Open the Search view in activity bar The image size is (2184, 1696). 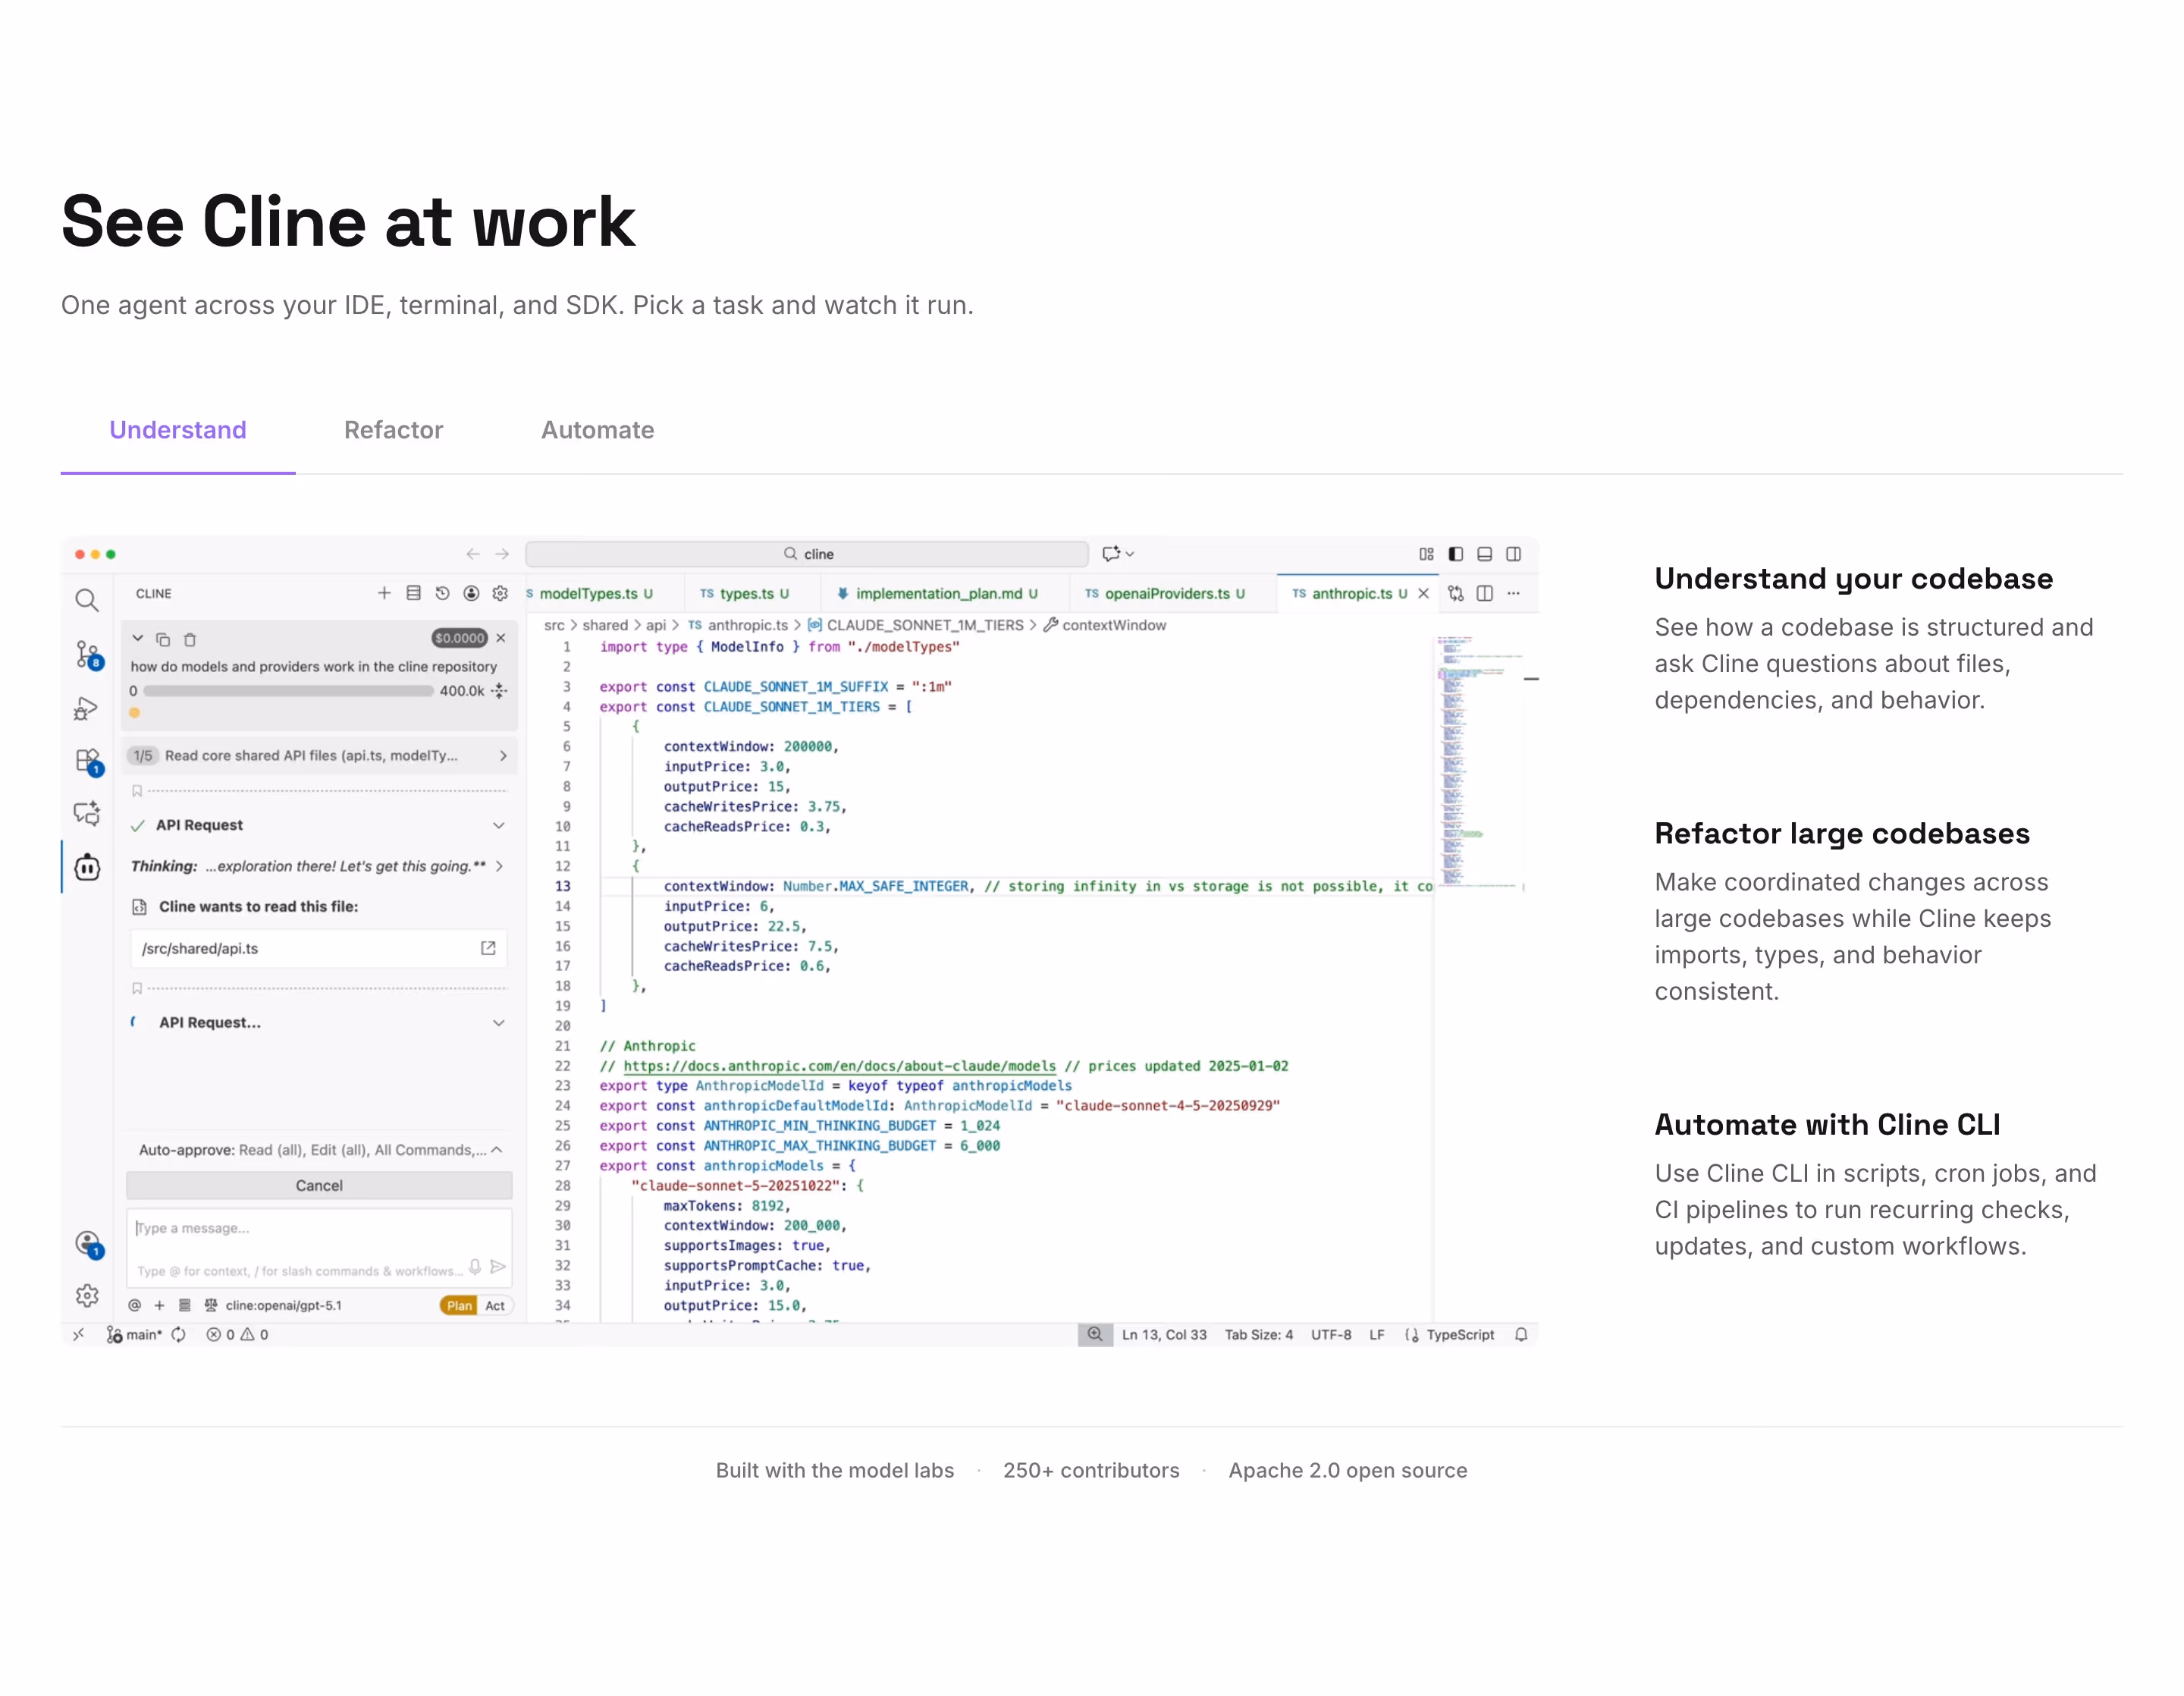tap(87, 600)
